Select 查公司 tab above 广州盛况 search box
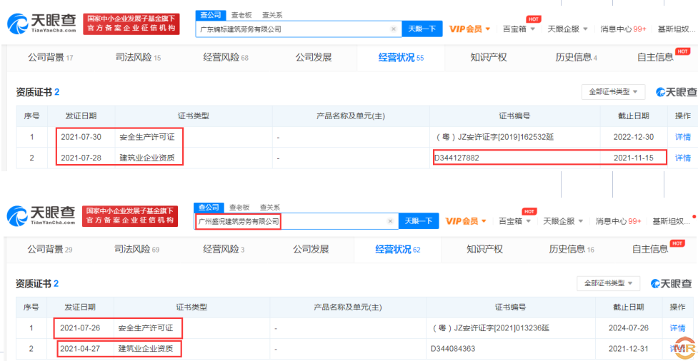This screenshot has height=361, width=698. click(209, 207)
